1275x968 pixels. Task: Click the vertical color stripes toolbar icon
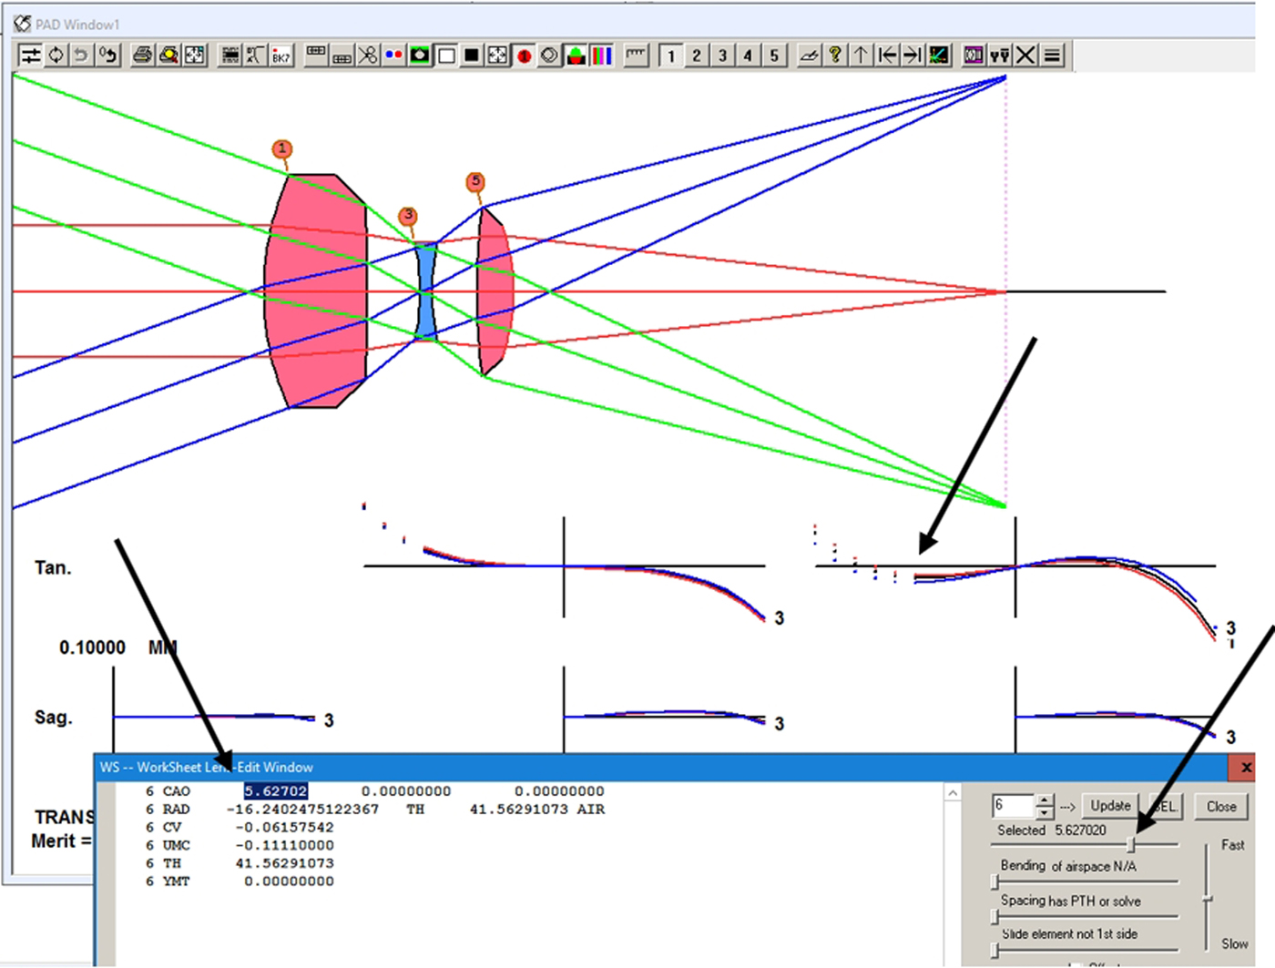[602, 56]
